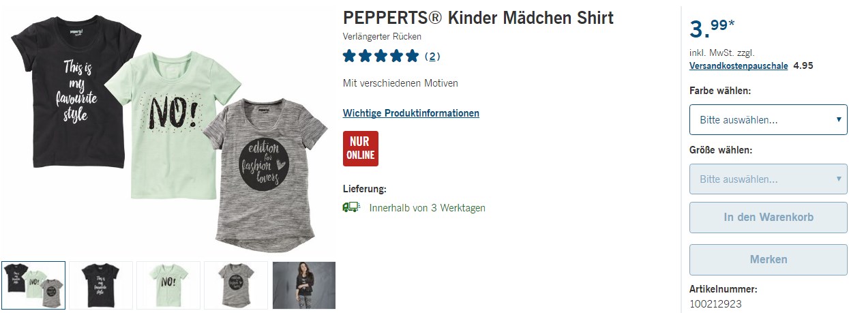Click the PEPPERTS Kinder Mädchen Shirt title
The height and width of the screenshot is (313, 849).
478,18
